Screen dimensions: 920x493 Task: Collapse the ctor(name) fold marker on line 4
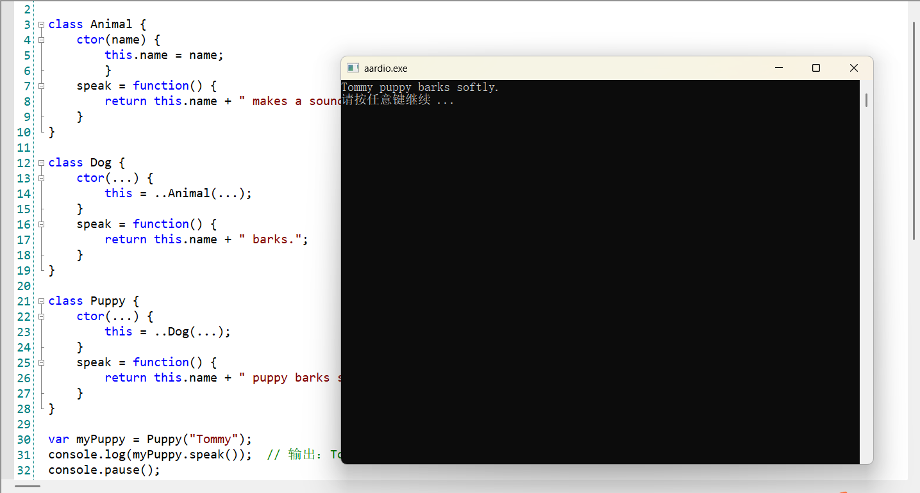point(41,40)
